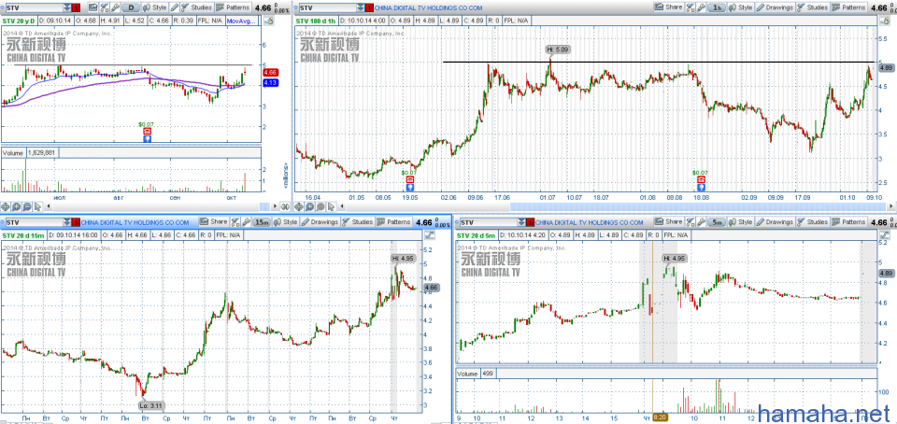Open Drawings menu in the 5m chart
The height and width of the screenshot is (424, 897).
(x=776, y=221)
